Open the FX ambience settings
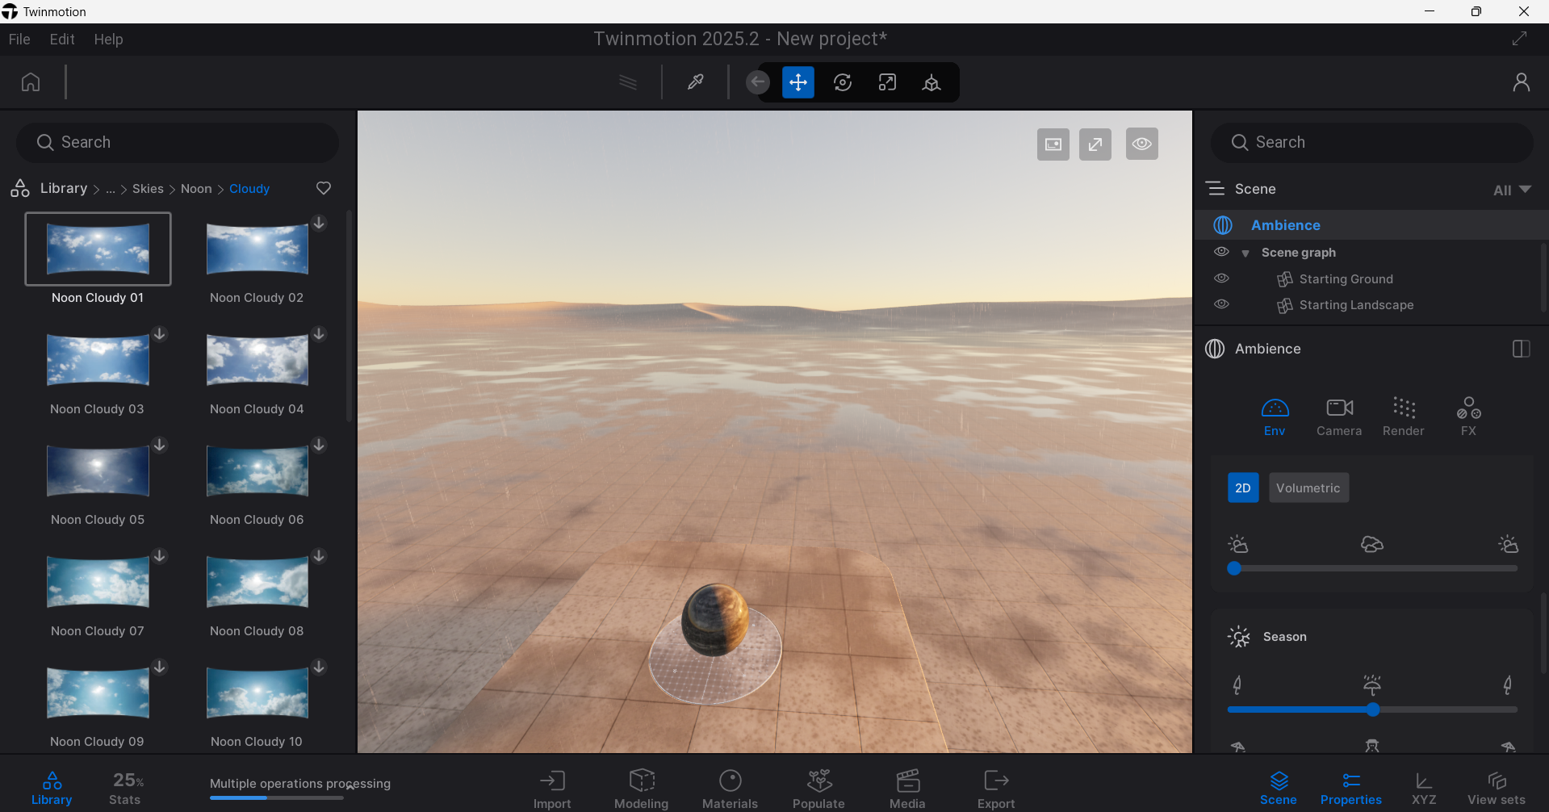Image resolution: width=1549 pixels, height=812 pixels. pyautogui.click(x=1467, y=416)
